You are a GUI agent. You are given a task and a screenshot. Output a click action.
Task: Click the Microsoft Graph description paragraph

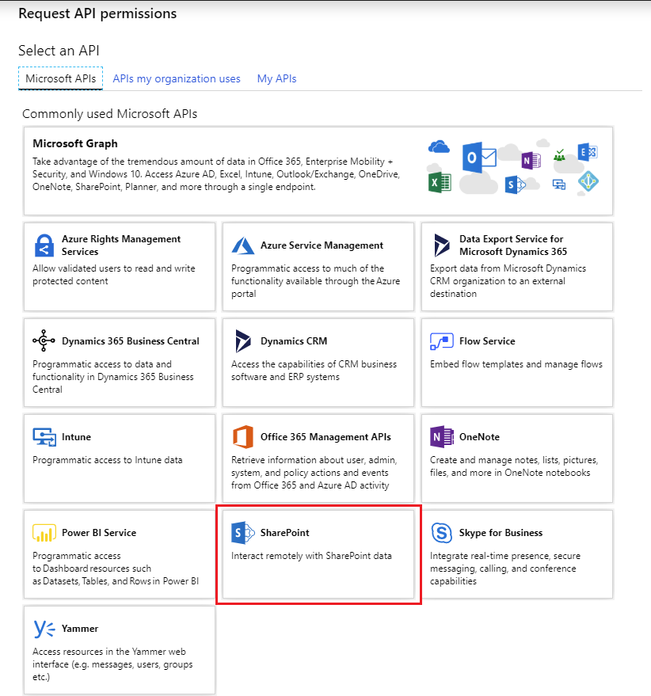[216, 174]
